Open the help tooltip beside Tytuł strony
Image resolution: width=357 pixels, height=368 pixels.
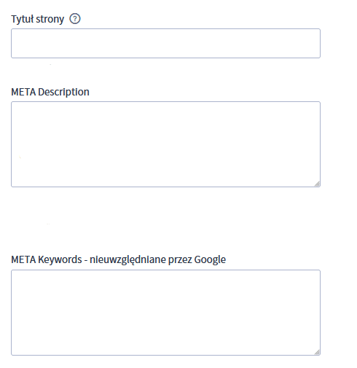point(75,19)
